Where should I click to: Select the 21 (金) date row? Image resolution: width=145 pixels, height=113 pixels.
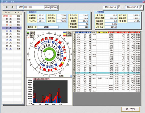tap(12, 22)
